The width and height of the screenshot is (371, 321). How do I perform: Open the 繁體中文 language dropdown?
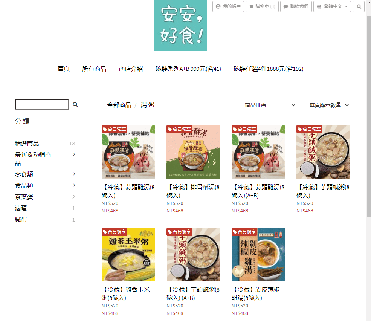332,7
